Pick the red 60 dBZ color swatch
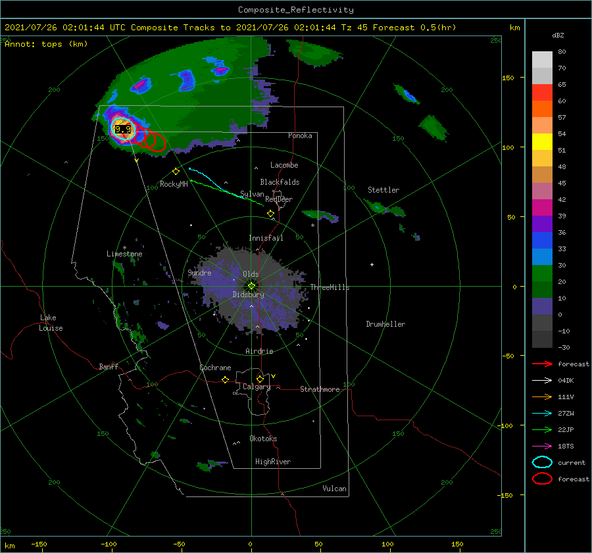This screenshot has width=592, height=553. coord(542,93)
